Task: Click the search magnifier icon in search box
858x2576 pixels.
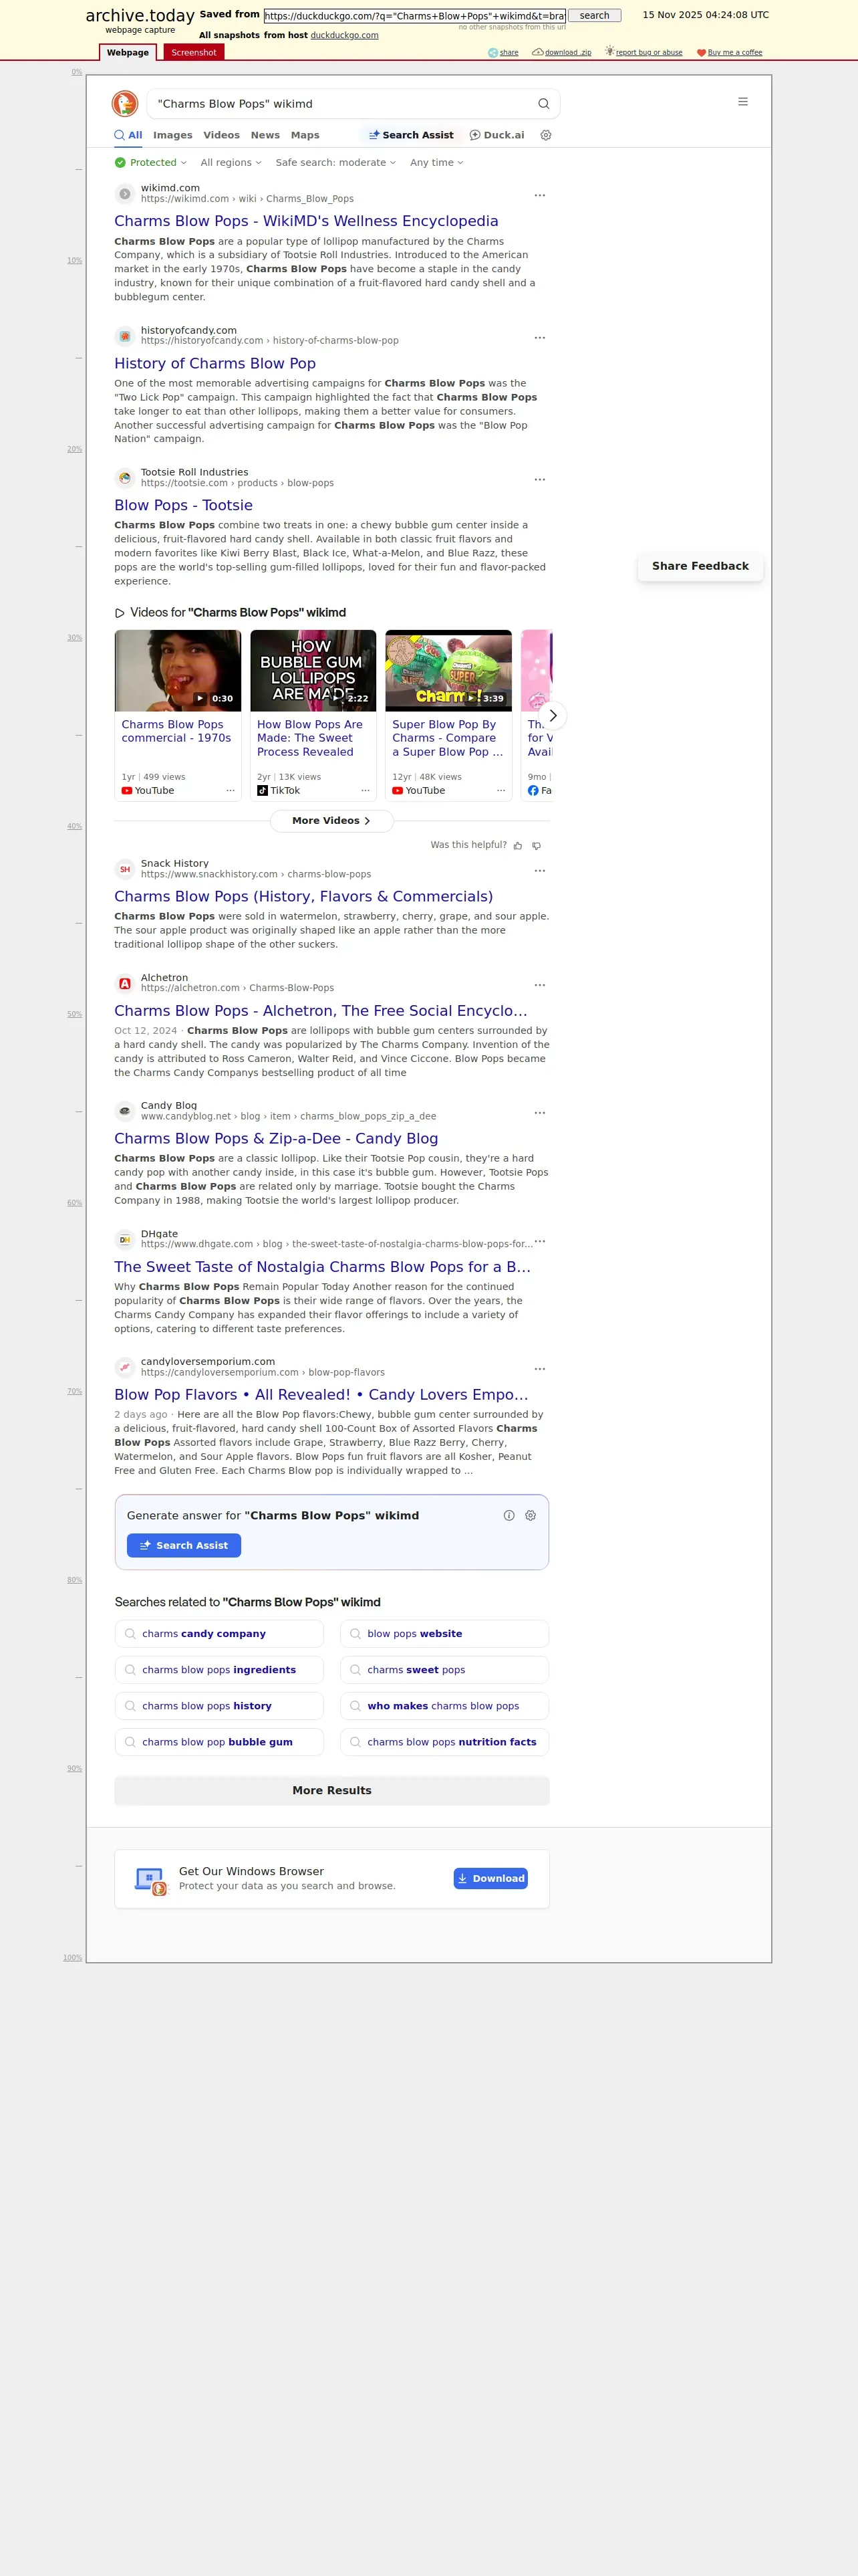Action: [543, 104]
